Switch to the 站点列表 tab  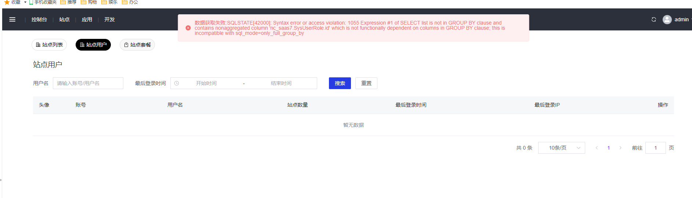(x=49, y=45)
